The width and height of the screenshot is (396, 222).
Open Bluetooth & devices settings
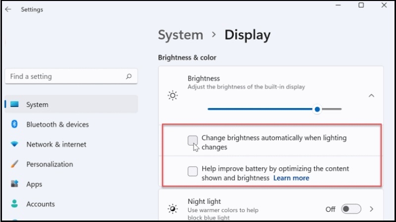(57, 124)
